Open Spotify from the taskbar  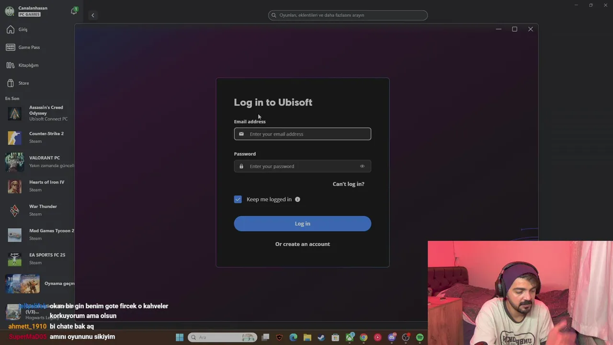420,337
